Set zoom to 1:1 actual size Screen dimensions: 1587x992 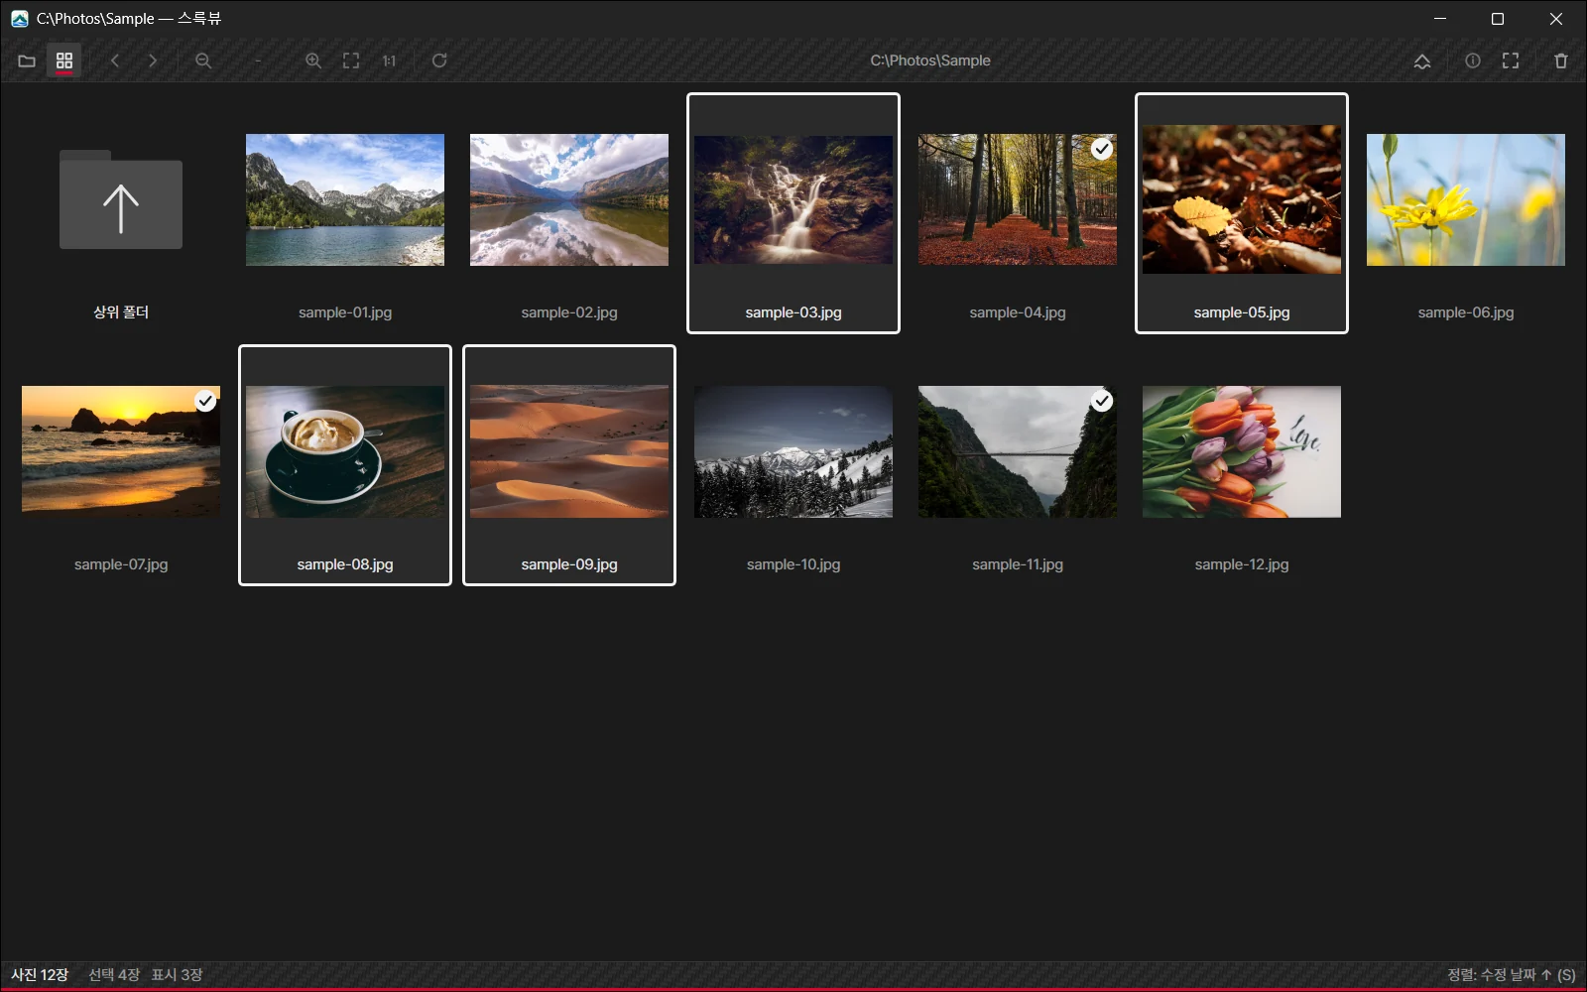(x=389, y=61)
